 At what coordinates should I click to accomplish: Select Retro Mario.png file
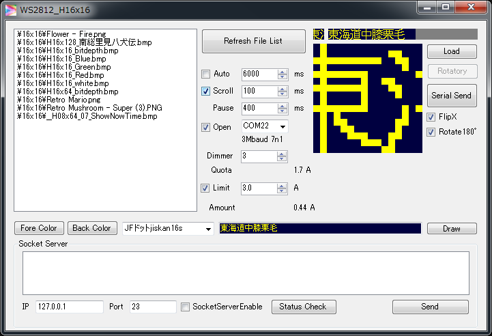pyautogui.click(x=59, y=100)
